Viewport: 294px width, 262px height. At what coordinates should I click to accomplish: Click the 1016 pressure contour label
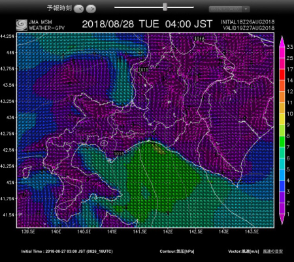click(x=199, y=38)
